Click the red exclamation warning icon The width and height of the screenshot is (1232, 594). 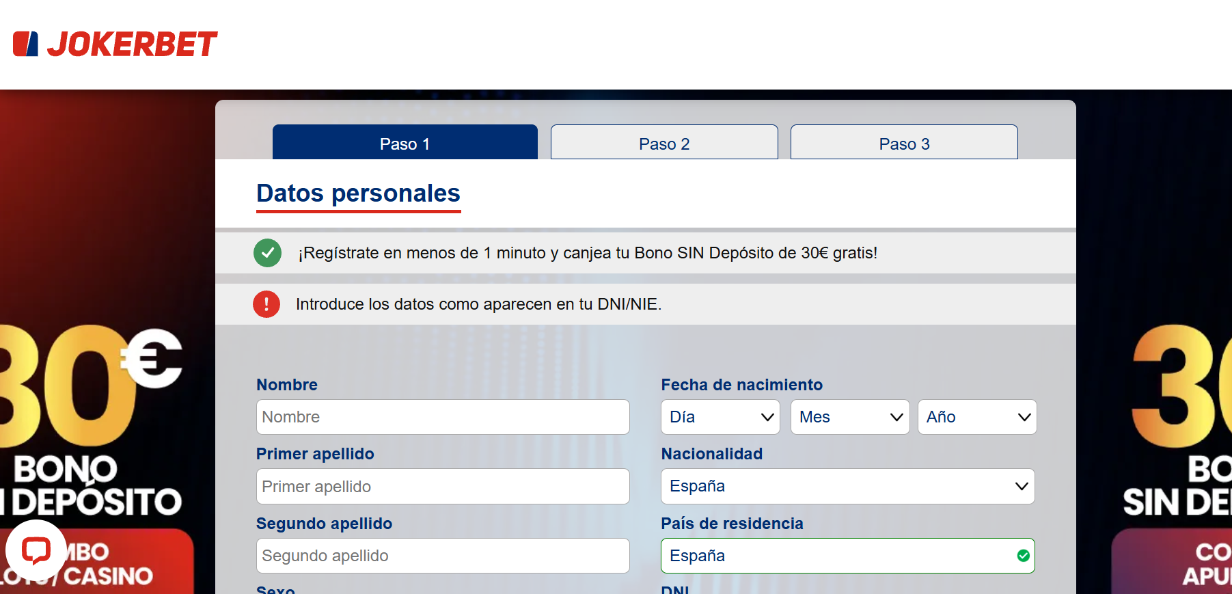pyautogui.click(x=266, y=304)
